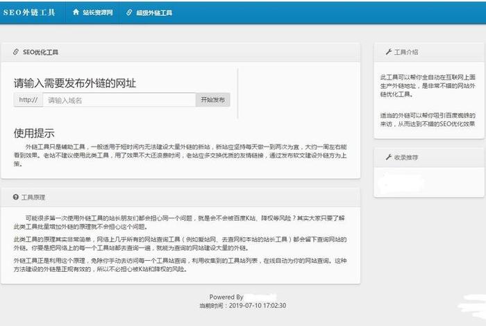Click the link icon in SEO优化工具 header
Image resolution: width=486 pixels, height=326 pixels.
coord(16,52)
